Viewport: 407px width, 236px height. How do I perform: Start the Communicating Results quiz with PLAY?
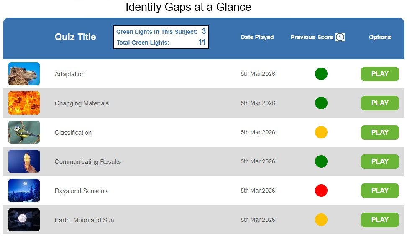pos(380,161)
